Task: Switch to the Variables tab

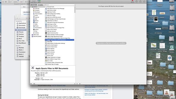Action: tap(40, 5)
